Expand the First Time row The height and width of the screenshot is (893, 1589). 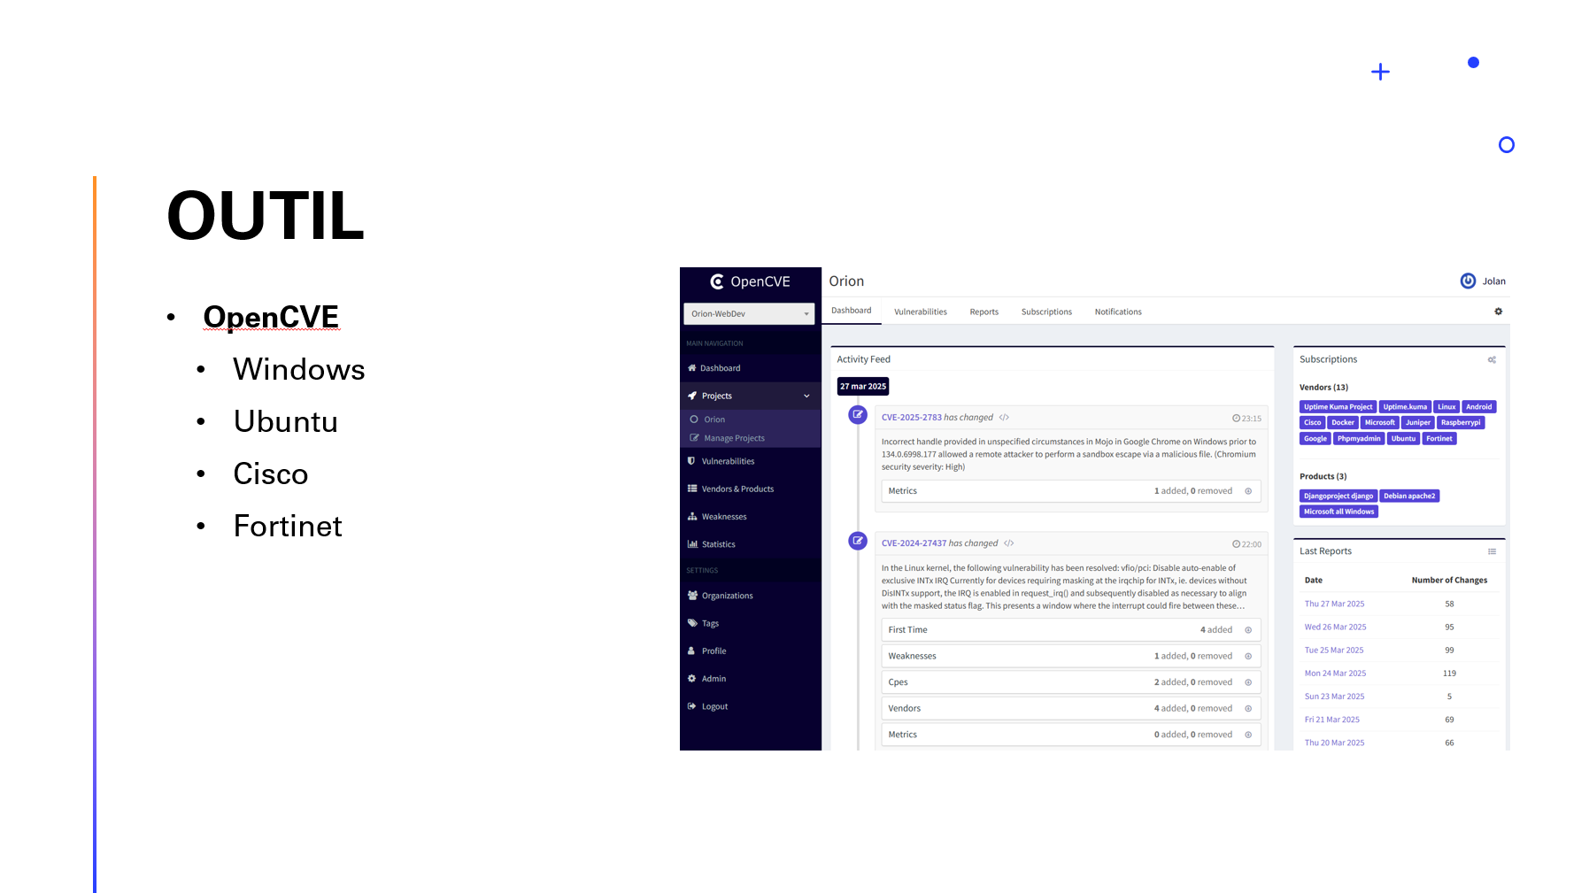[1070, 630]
